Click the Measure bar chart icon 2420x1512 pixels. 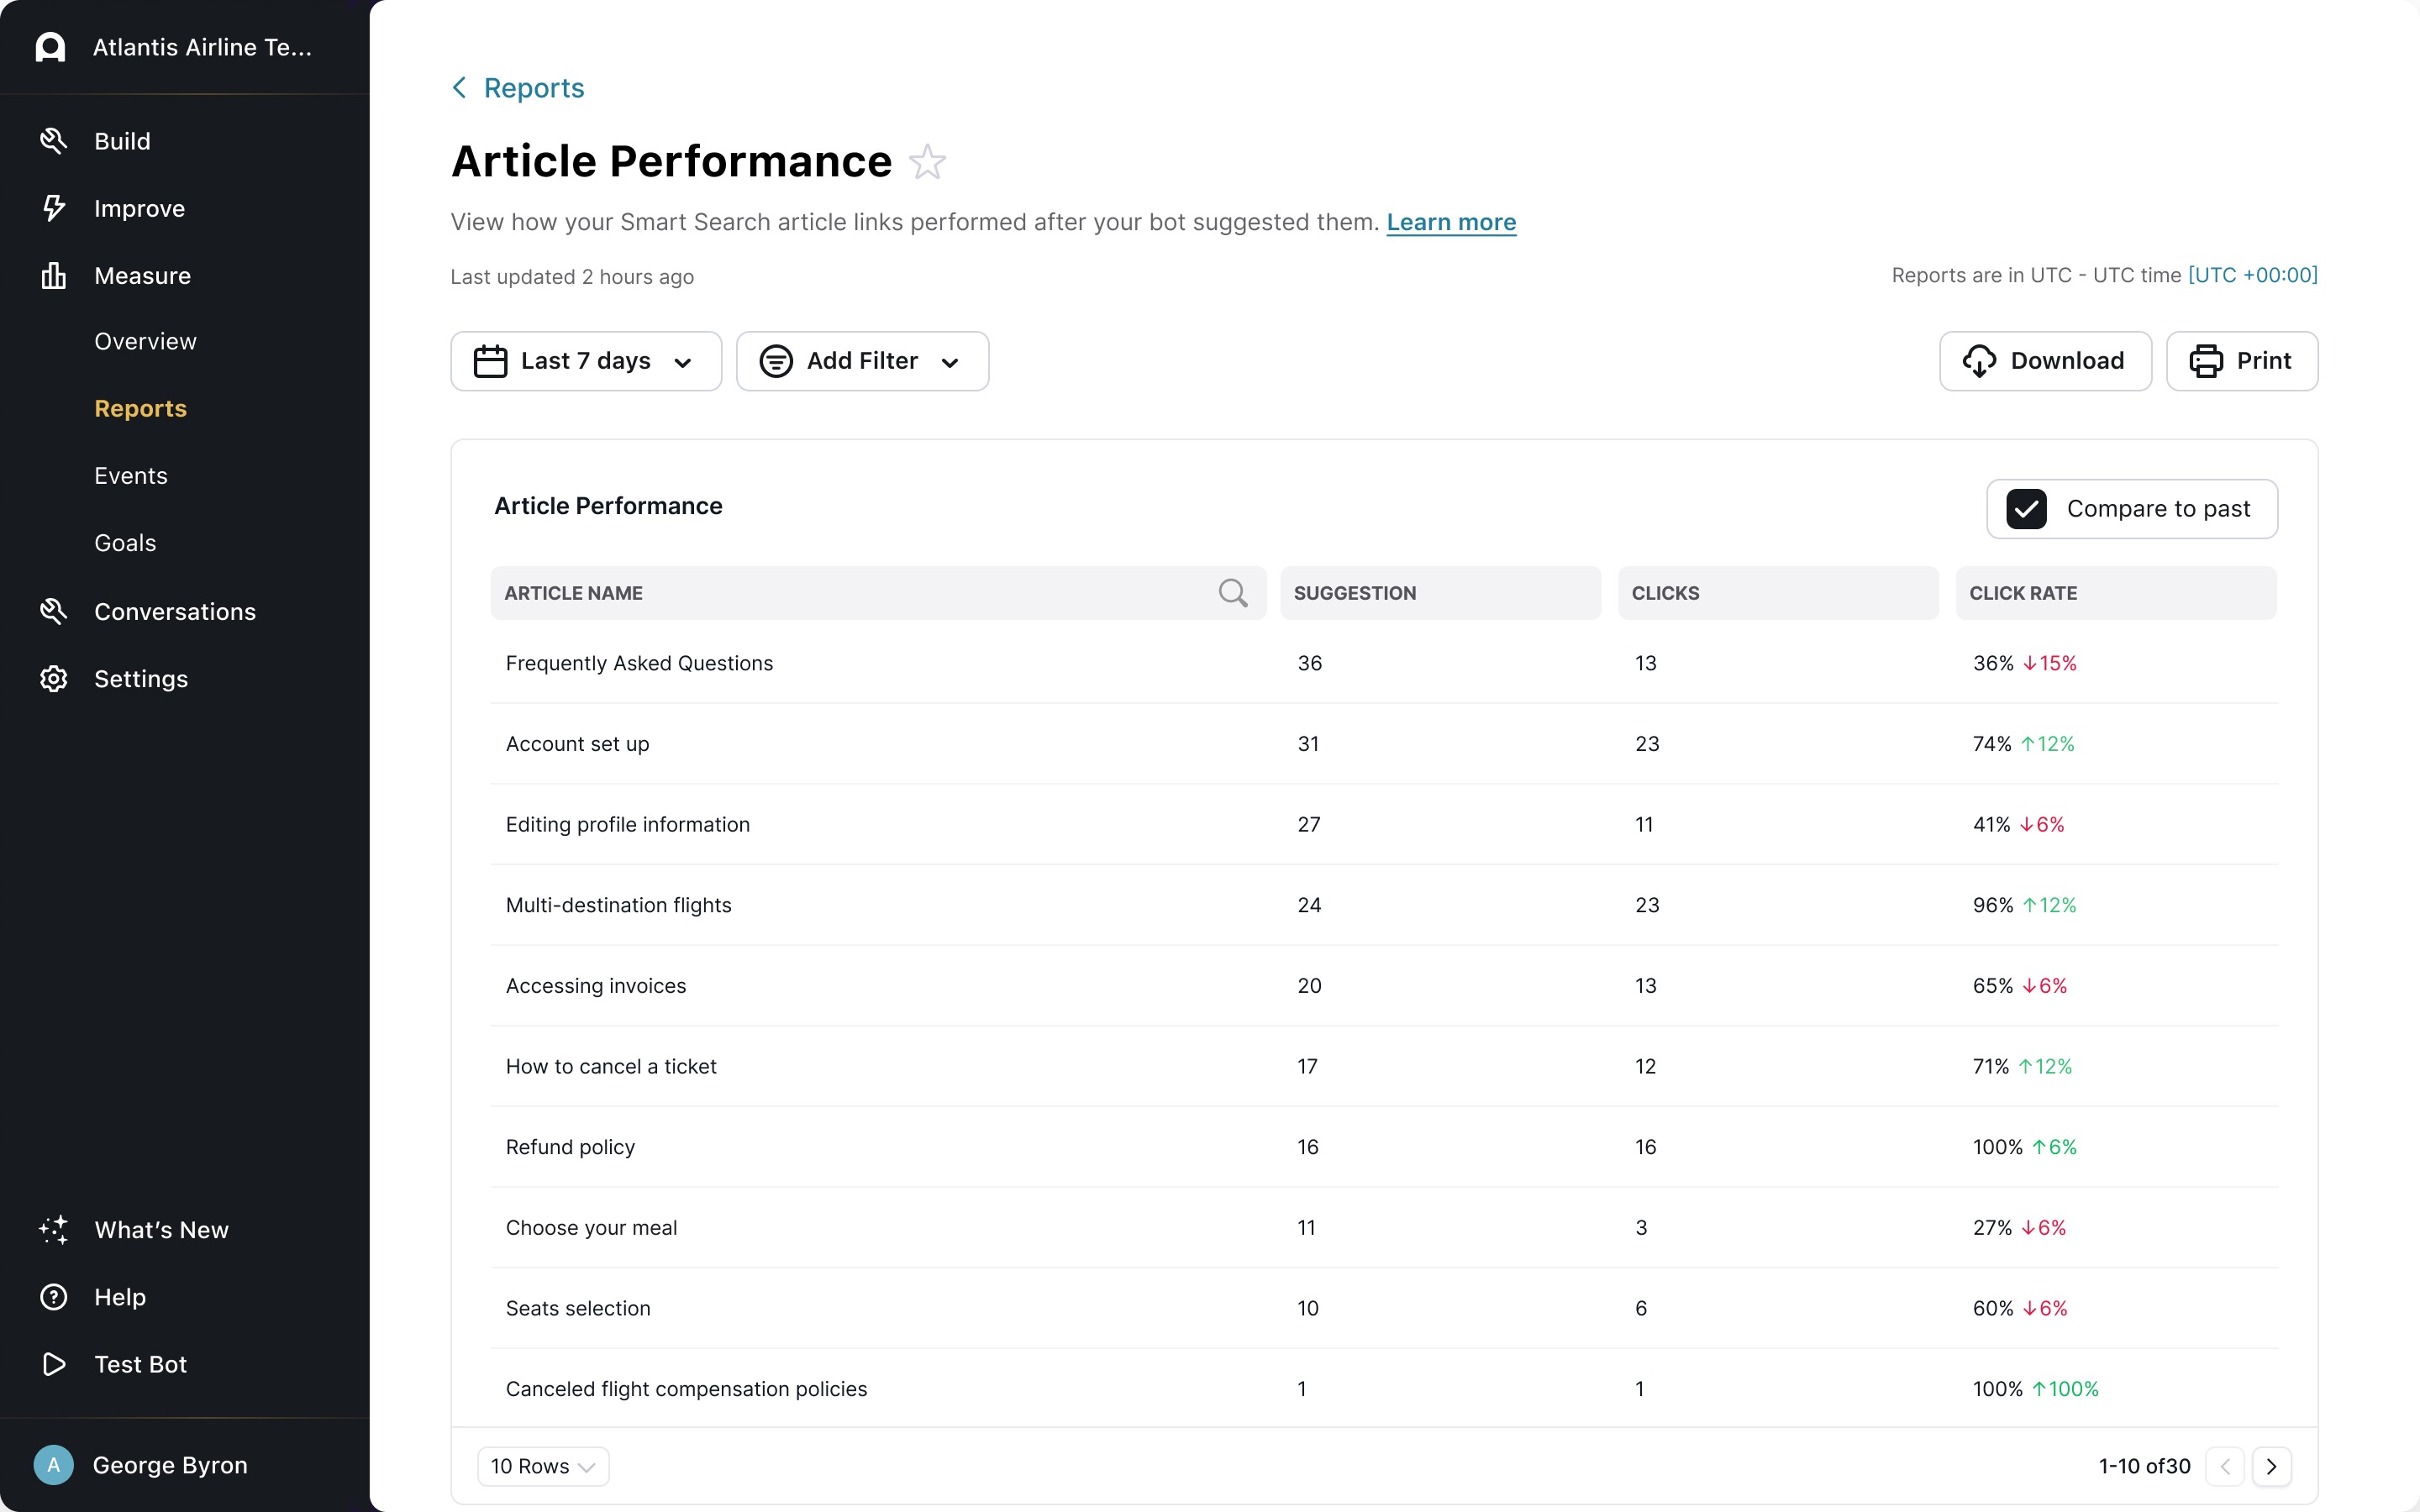(53, 275)
